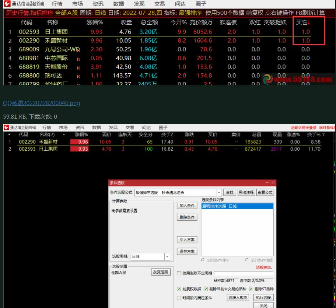336x308 pixels.
Task: Select the 禾盛新材 row in the lower table
Action: pyautogui.click(x=165, y=142)
